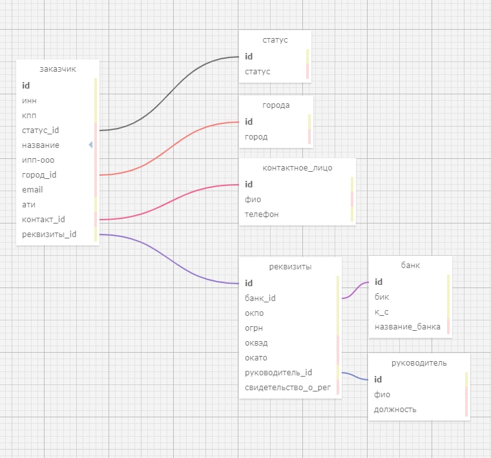
Task: Select the руководитель table header
Action: pyautogui.click(x=419, y=363)
